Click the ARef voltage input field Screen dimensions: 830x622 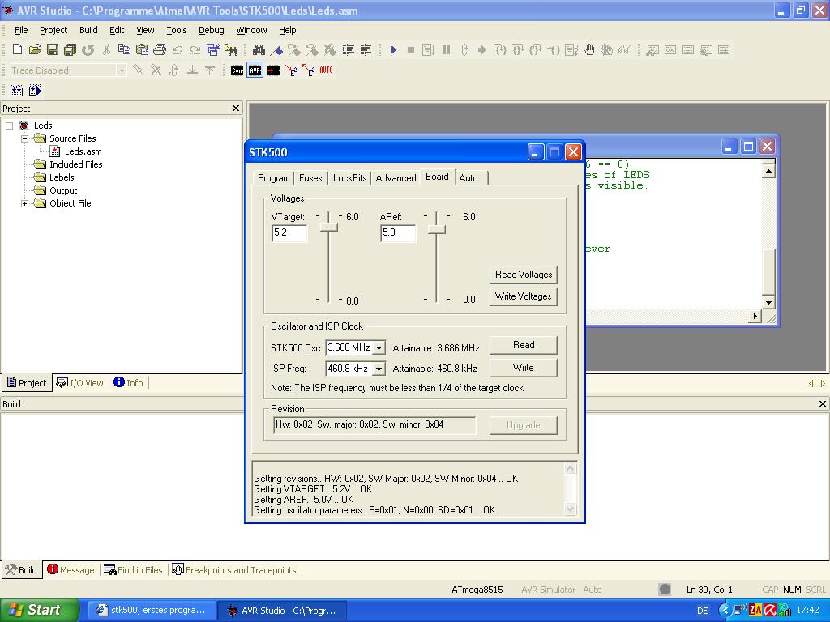coord(398,232)
